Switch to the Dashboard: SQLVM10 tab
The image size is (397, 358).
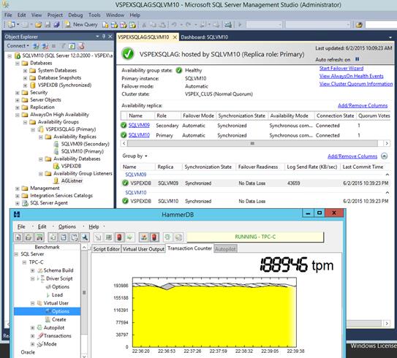(x=204, y=37)
